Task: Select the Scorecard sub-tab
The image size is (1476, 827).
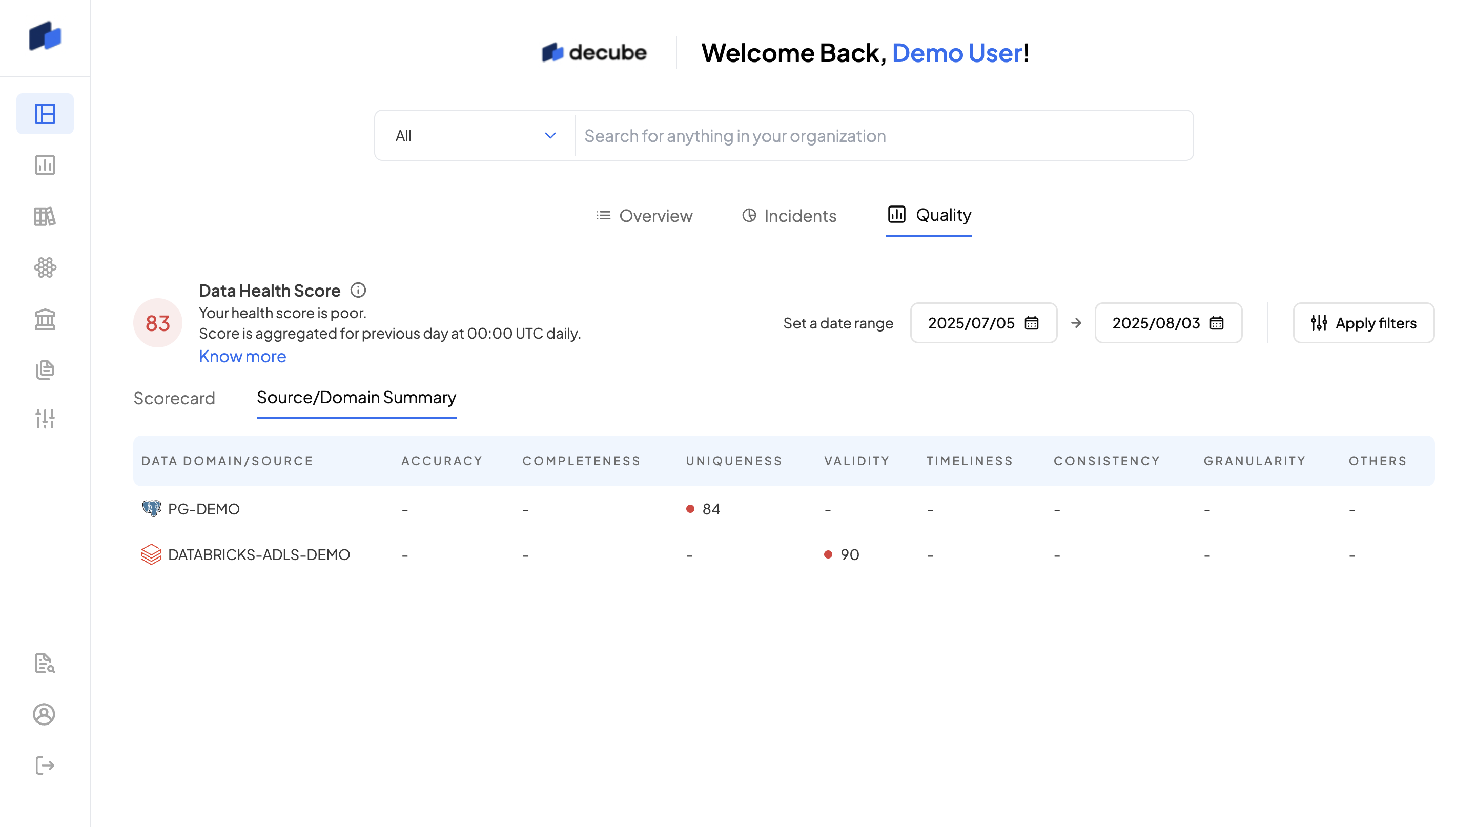Action: pyautogui.click(x=174, y=398)
